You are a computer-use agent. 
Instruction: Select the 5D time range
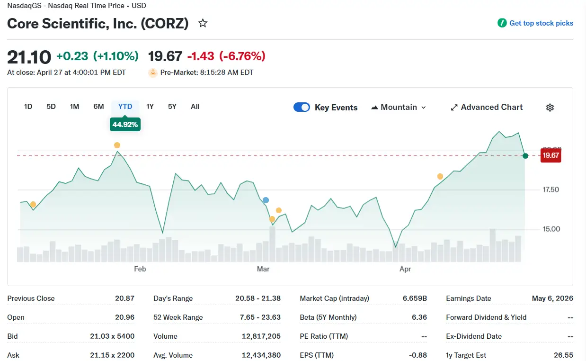coord(51,107)
